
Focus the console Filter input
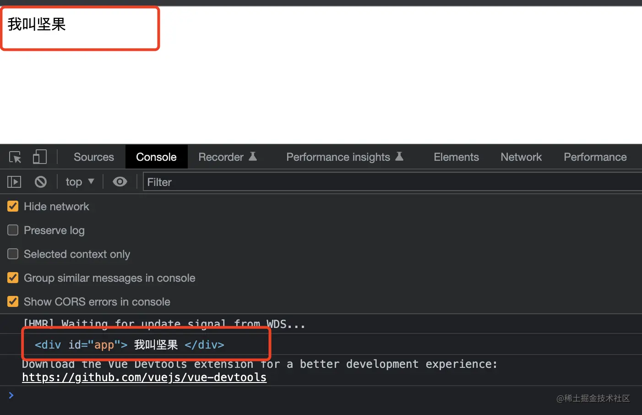pos(392,182)
